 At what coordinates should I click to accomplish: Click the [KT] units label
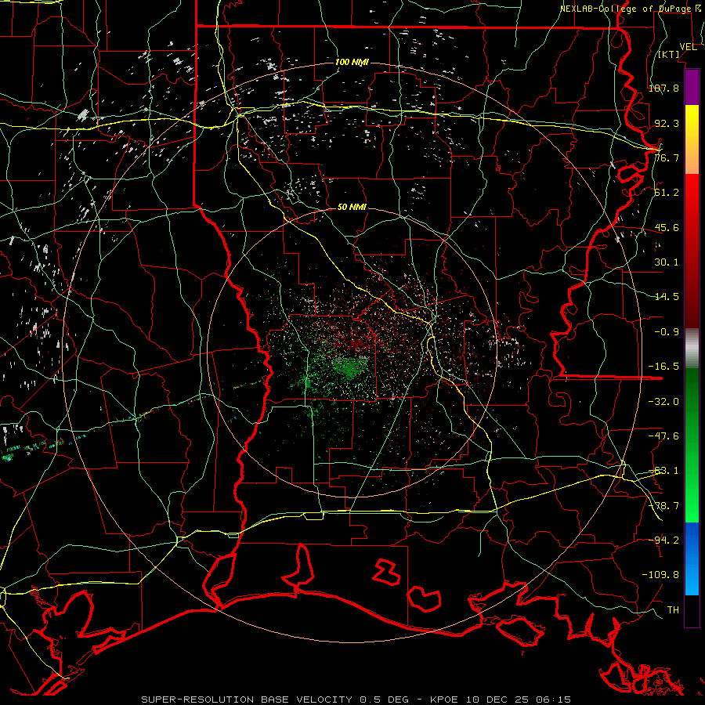669,54
